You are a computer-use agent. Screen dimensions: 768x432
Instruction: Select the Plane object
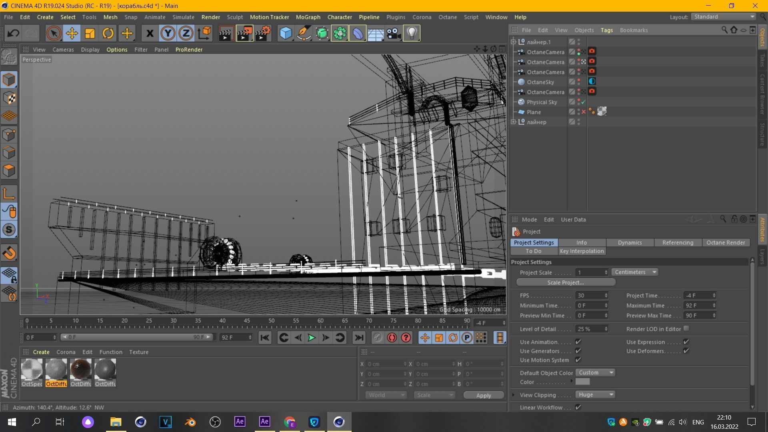(534, 112)
